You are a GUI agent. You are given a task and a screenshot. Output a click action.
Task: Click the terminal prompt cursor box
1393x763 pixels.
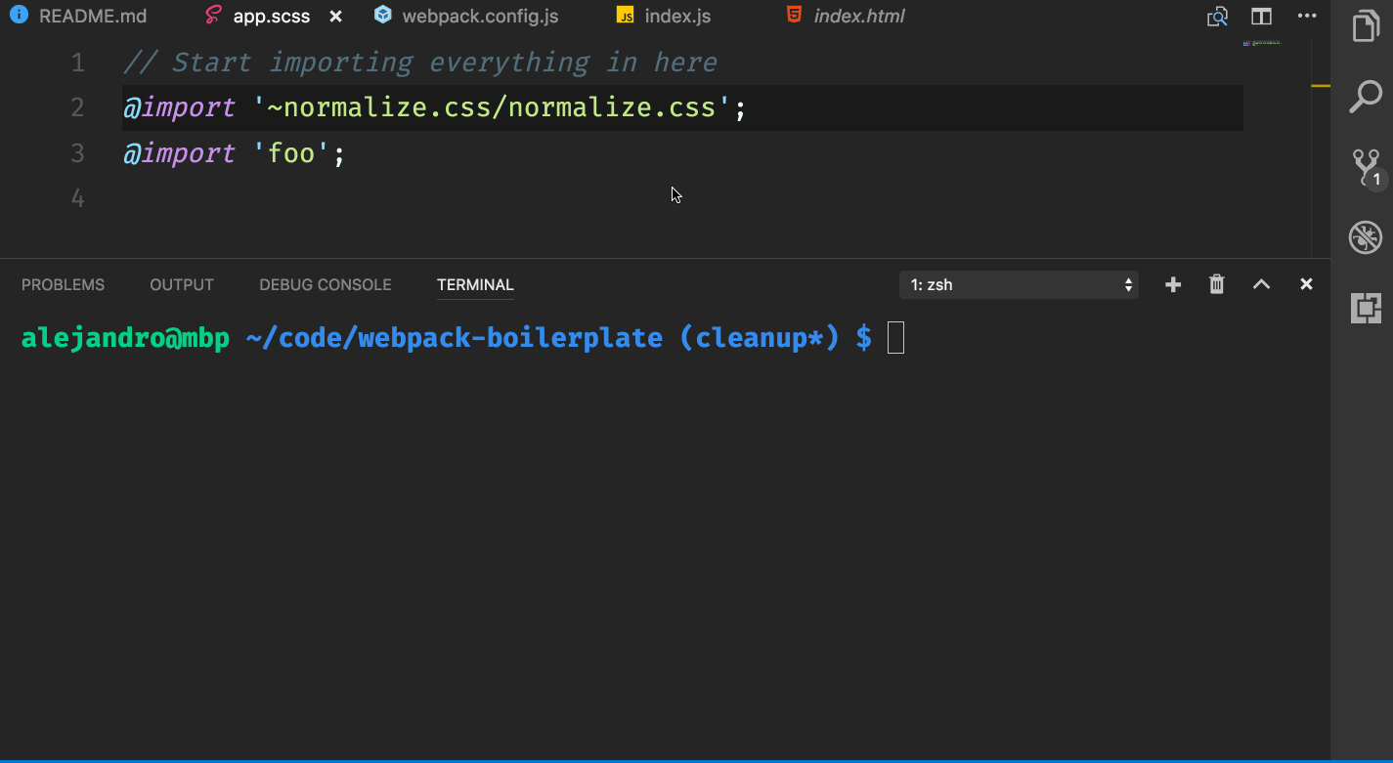[x=895, y=338]
